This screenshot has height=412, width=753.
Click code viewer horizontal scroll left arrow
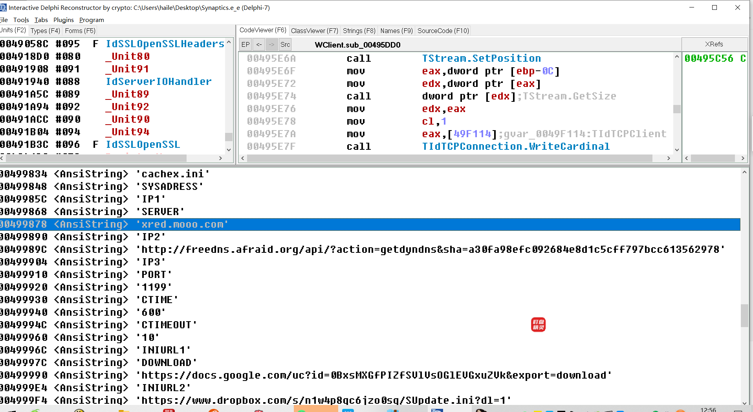[243, 158]
